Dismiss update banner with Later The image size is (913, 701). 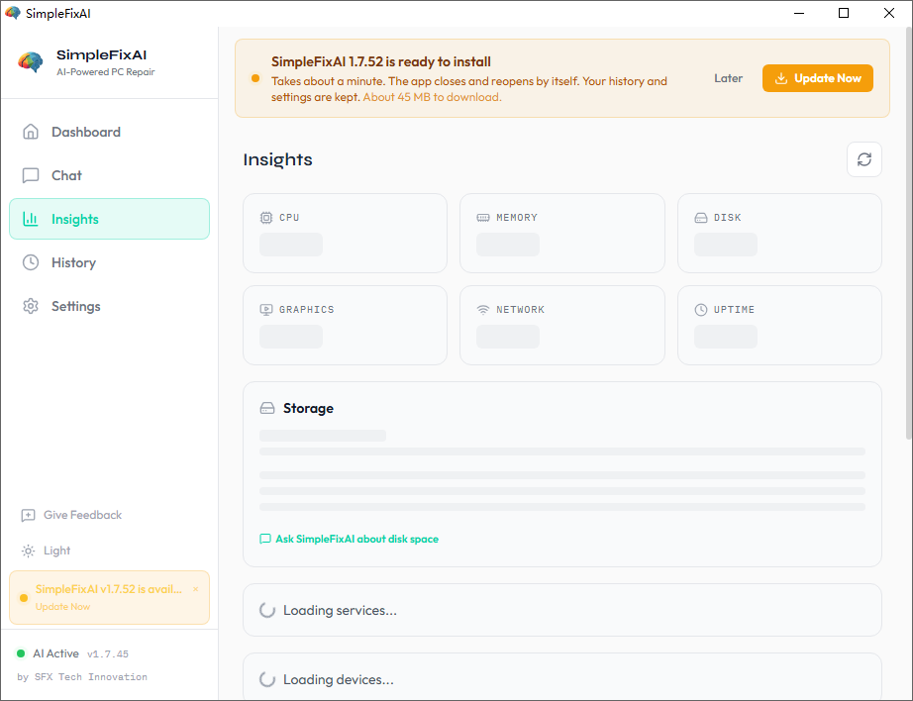pyautogui.click(x=729, y=78)
